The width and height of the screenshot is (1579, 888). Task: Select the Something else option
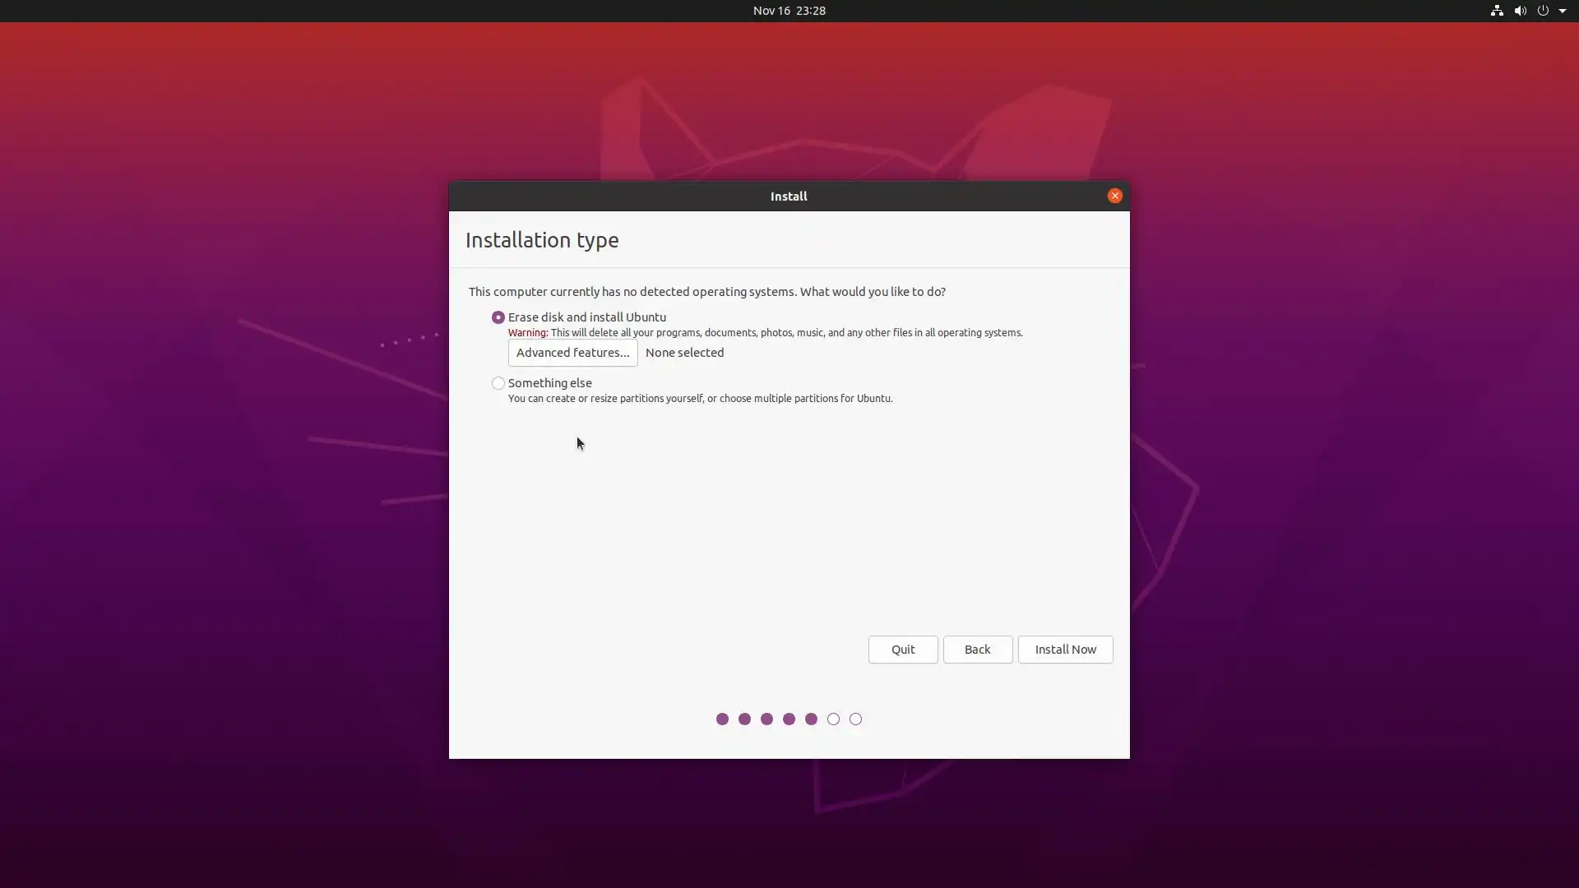[498, 383]
